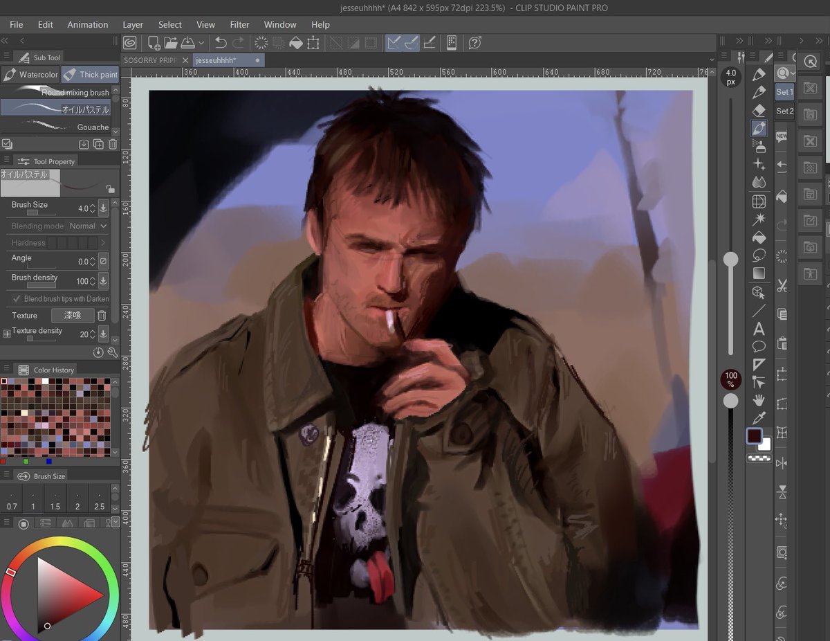Open Texture density dynamics button
This screenshot has width=830, height=641.
tap(103, 334)
